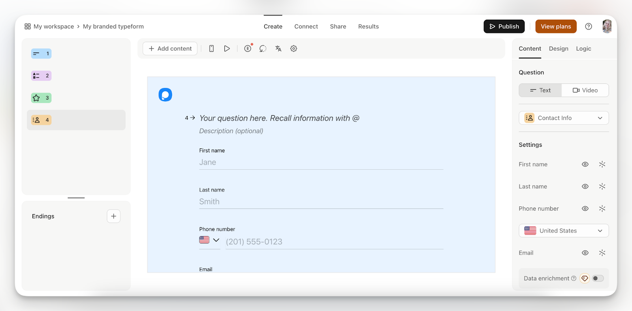This screenshot has height=311, width=632.
Task: Click the AI refresh suggestions icon
Action: [263, 49]
